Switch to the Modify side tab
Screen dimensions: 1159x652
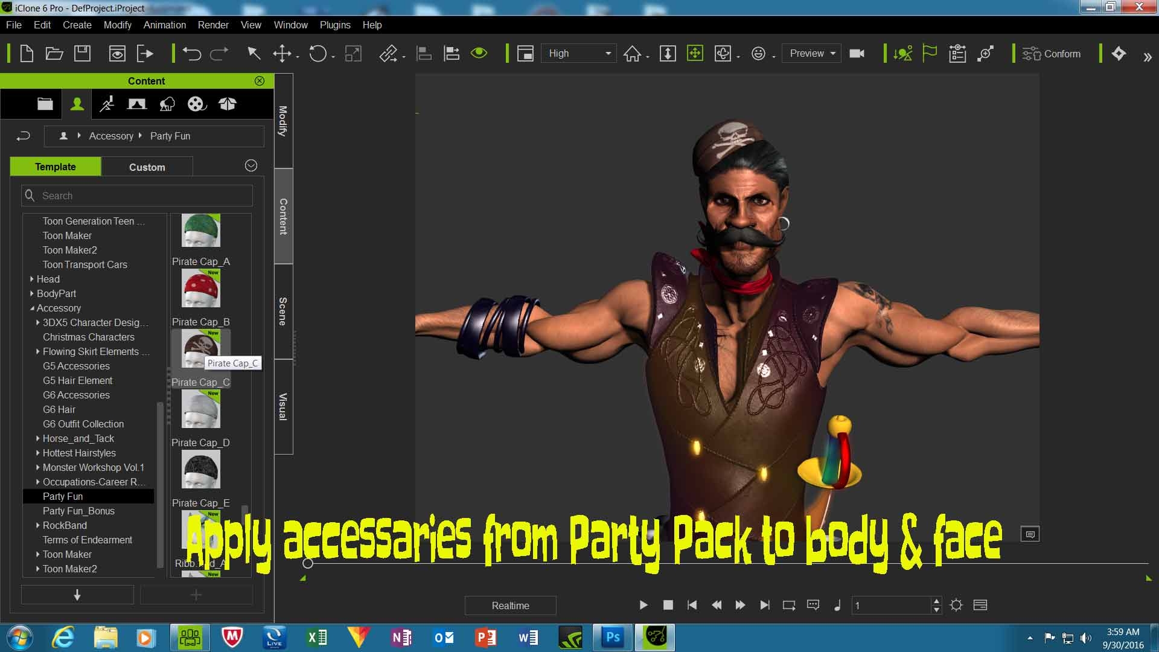pyautogui.click(x=283, y=121)
